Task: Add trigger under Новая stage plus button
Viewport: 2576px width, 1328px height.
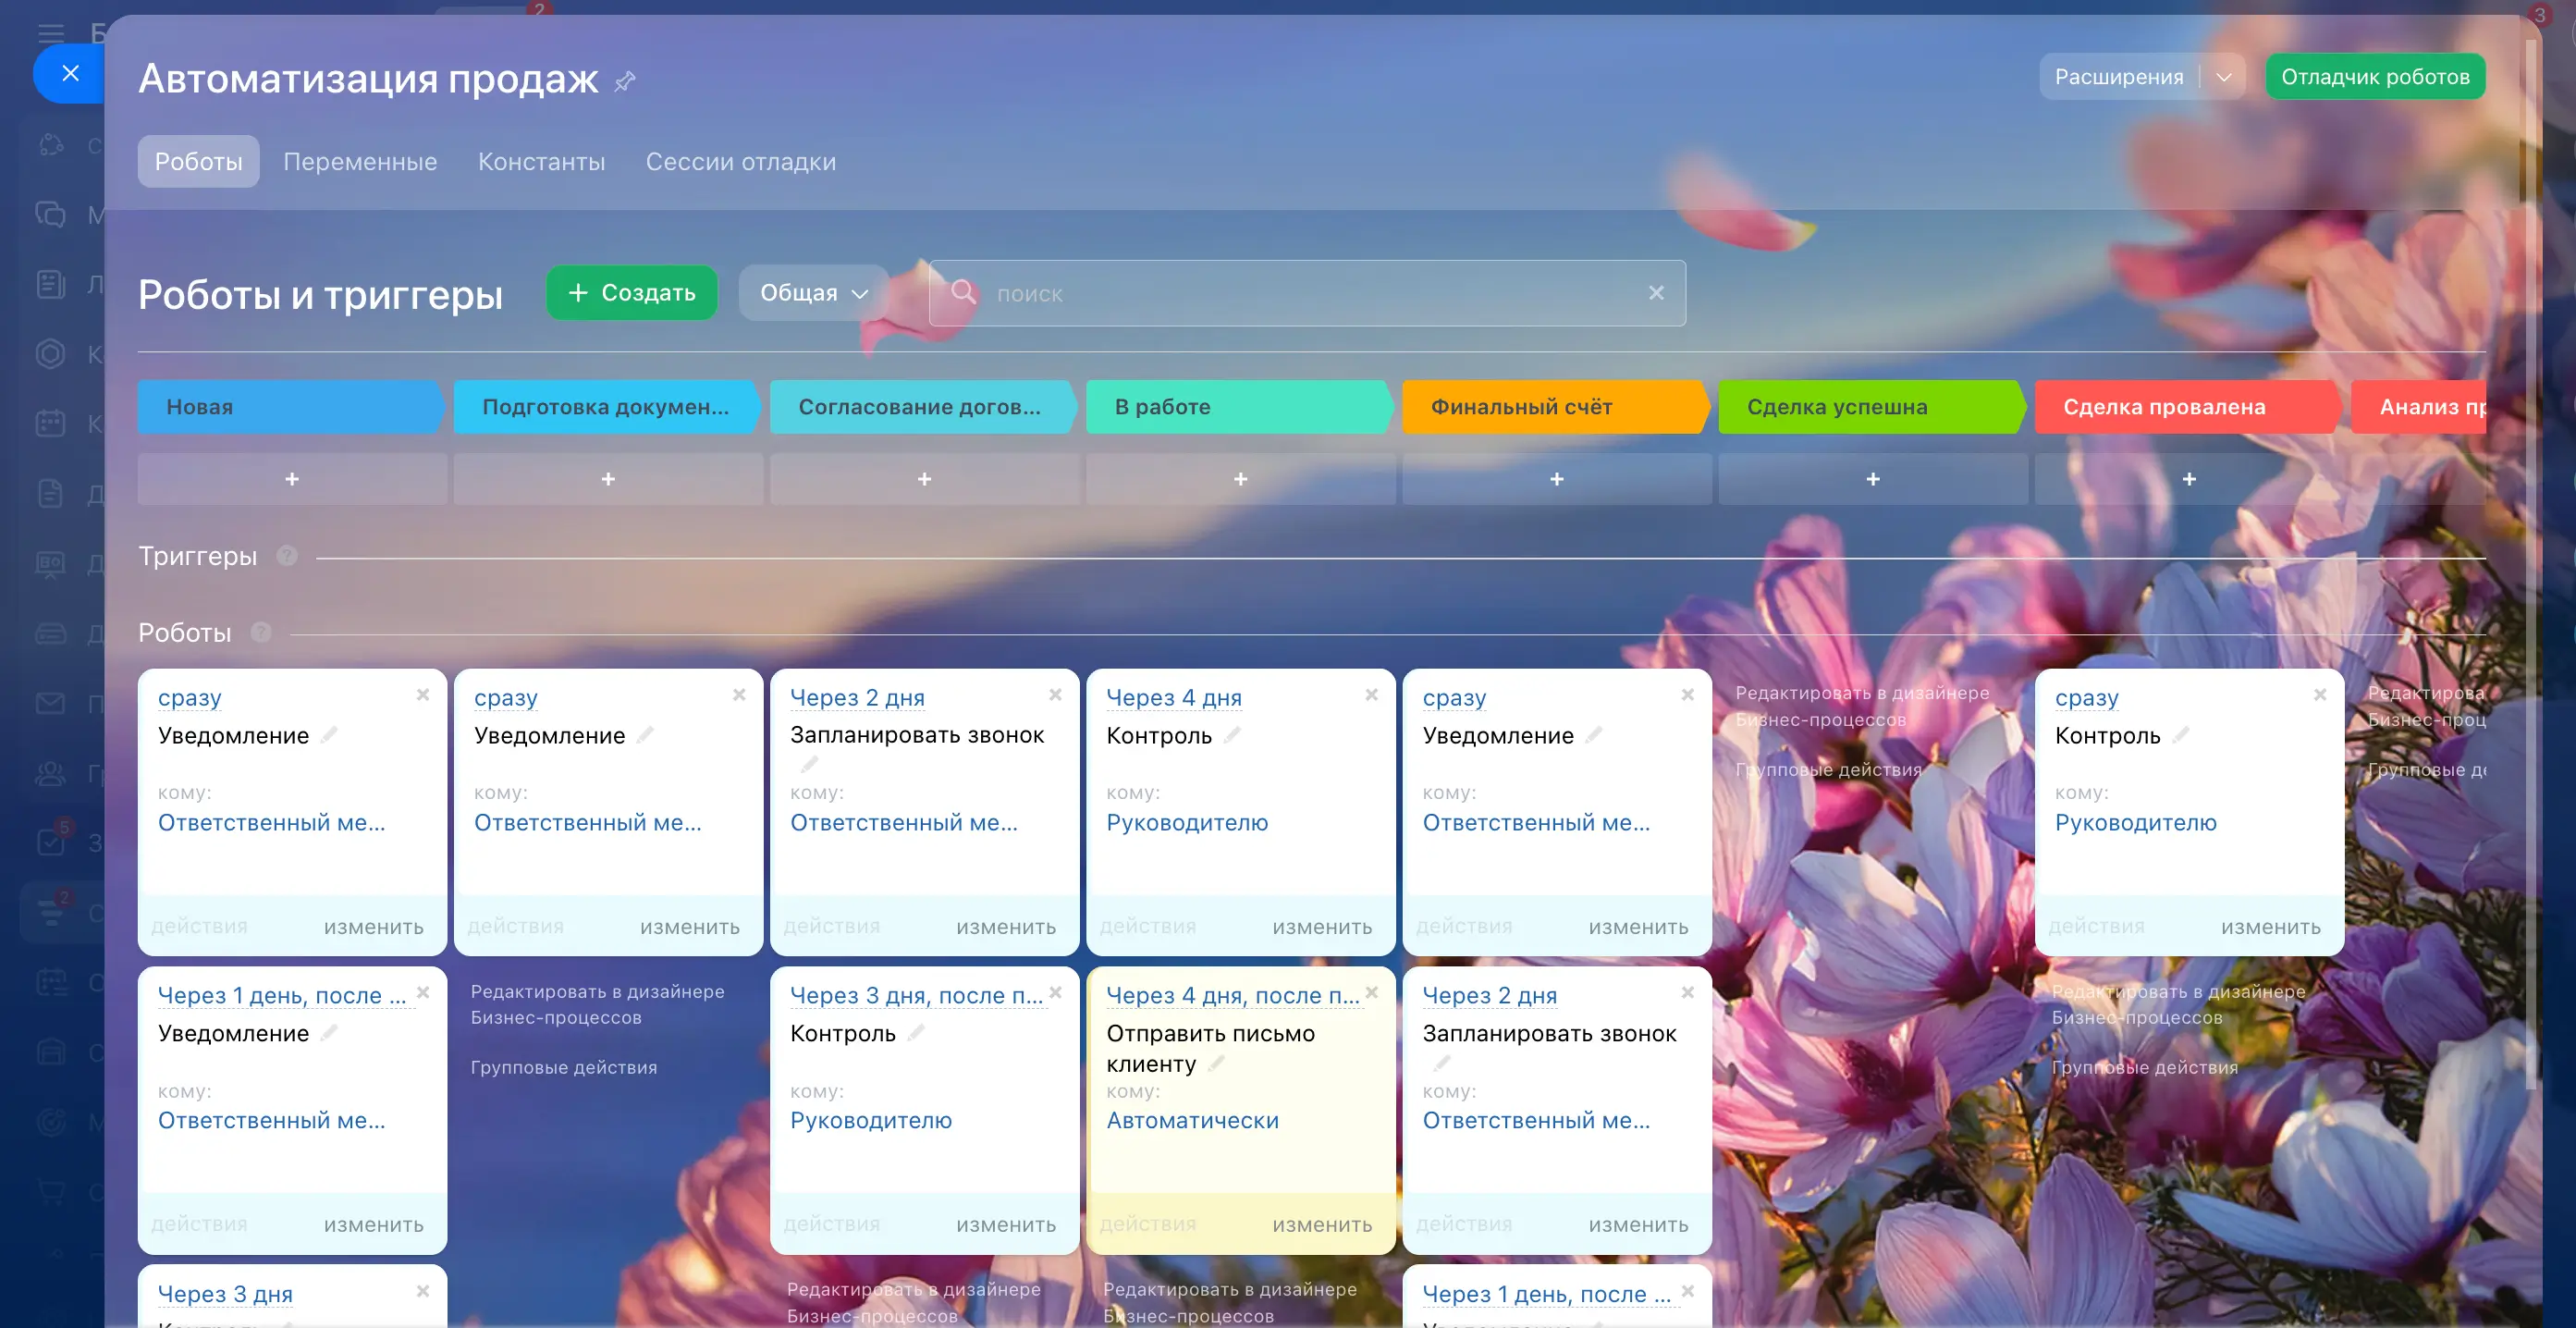Action: [x=292, y=479]
